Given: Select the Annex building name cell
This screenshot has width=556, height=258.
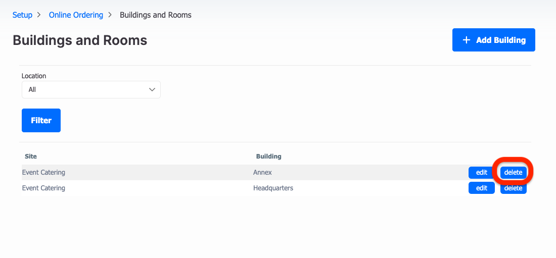Looking at the screenshot, I should pyautogui.click(x=262, y=173).
